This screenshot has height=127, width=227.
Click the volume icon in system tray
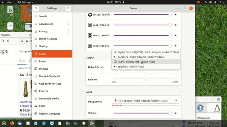click(x=210, y=2)
